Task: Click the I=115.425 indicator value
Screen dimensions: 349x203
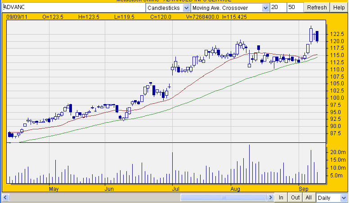Action: [x=234, y=17]
